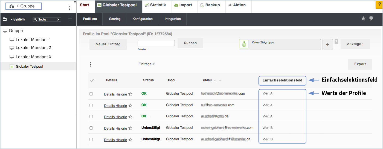Check the first profile row checkbox
The width and height of the screenshot is (383, 149).
click(x=91, y=94)
